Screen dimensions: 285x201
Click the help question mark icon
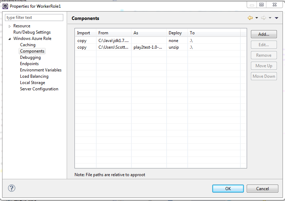pos(12,188)
